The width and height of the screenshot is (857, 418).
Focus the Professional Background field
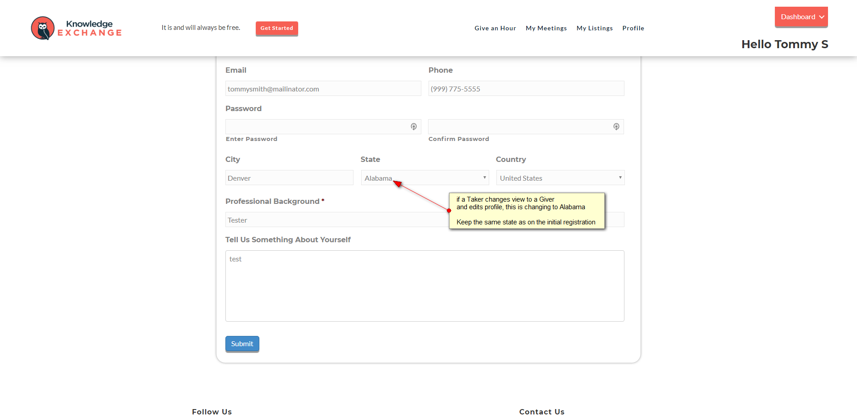point(335,220)
